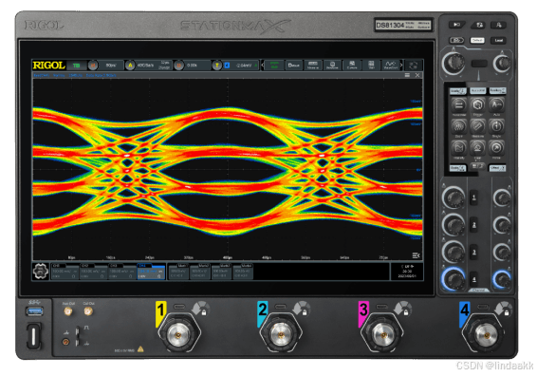The width and height of the screenshot is (537, 376).
Task: Tap the Trigger button on side panel
Action: click(x=477, y=104)
